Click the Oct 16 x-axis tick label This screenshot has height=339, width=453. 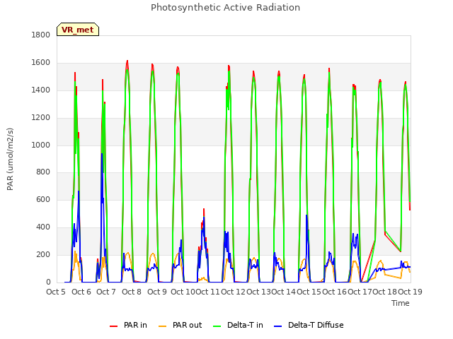click(x=334, y=292)
